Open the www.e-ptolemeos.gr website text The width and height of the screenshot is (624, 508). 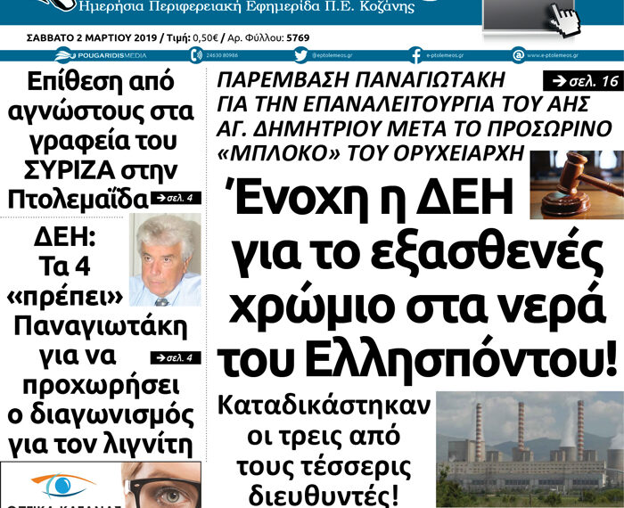coord(553,55)
